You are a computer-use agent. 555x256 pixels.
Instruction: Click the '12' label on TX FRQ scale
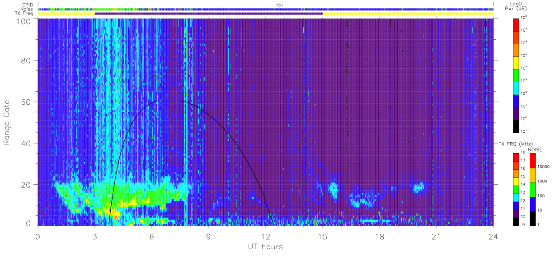522,201
